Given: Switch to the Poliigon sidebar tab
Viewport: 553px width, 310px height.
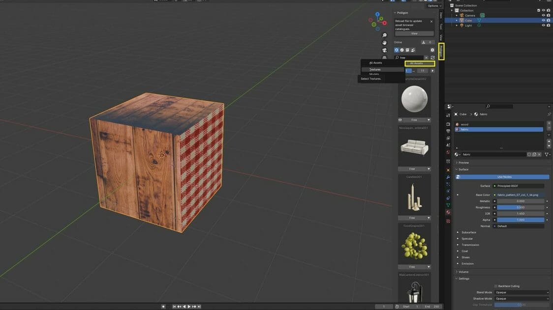Looking at the screenshot, I should 441,52.
